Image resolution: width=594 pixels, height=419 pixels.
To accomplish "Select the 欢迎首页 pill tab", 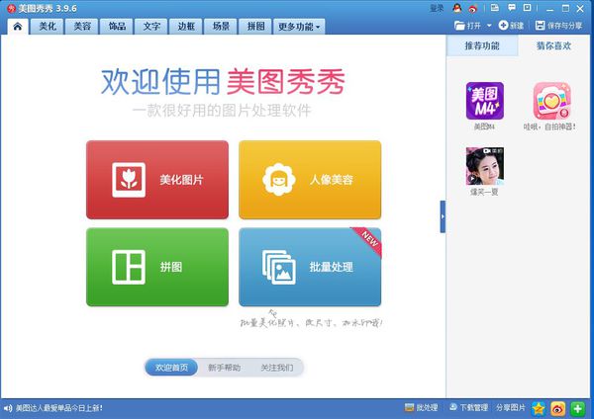I will pos(171,368).
